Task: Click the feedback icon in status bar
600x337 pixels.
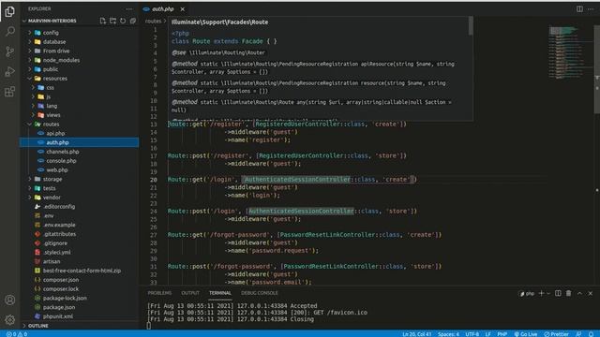Action: [578, 334]
